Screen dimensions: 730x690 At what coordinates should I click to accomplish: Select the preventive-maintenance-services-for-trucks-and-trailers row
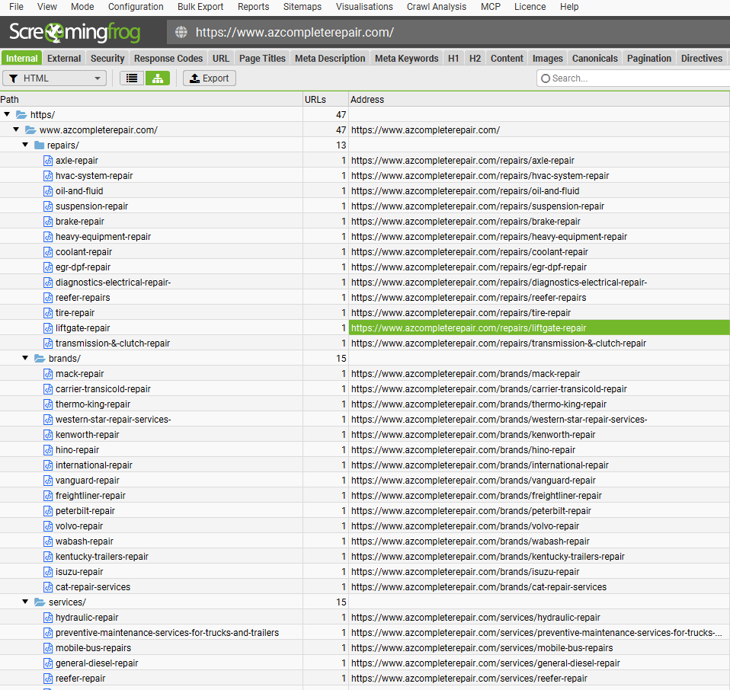click(x=365, y=633)
